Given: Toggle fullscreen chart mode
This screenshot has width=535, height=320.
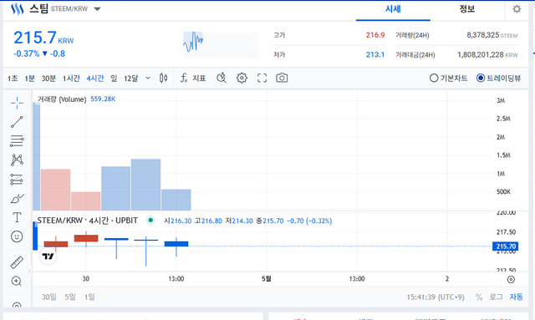Looking at the screenshot, I should tap(262, 79).
